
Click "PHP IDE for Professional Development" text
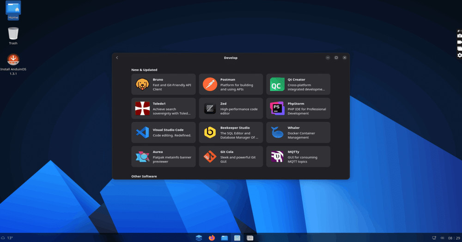click(x=307, y=111)
